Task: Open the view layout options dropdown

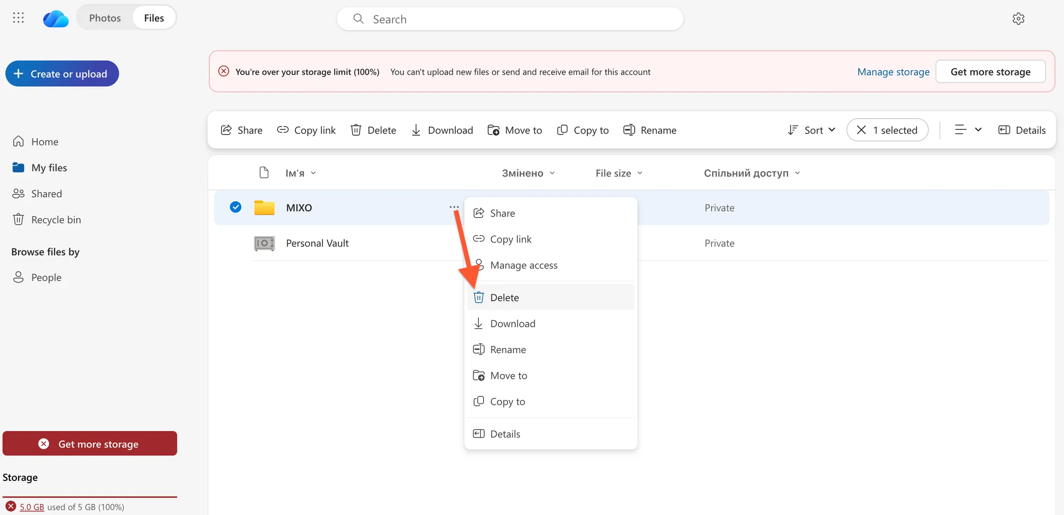Action: 968,130
